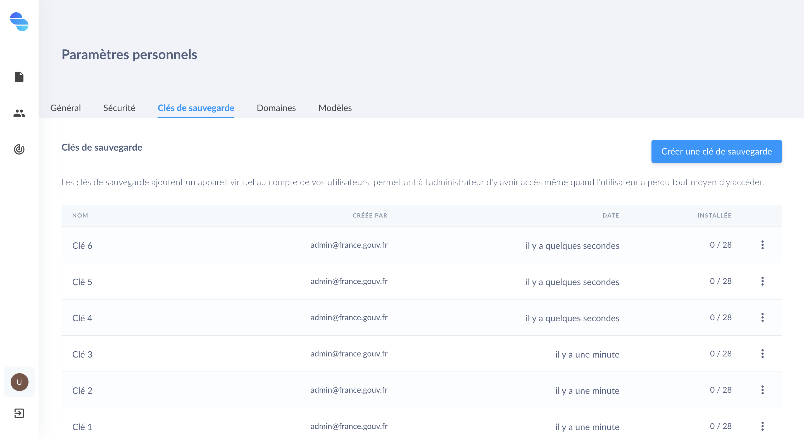804x439 pixels.
Task: Click the app logo in sidebar
Action: 19,22
